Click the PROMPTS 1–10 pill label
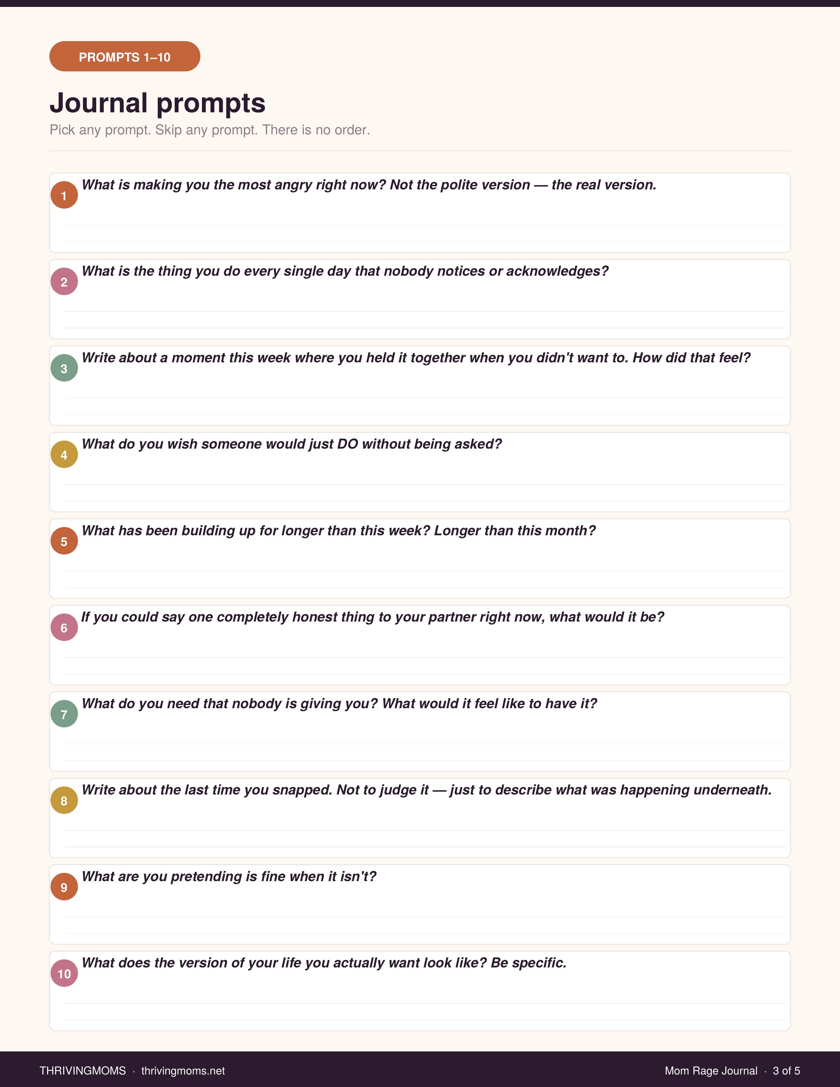 tap(125, 57)
